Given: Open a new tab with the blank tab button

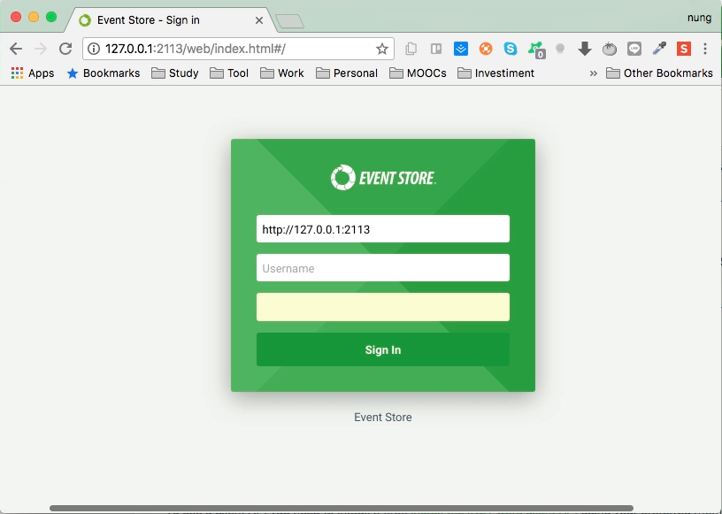Looking at the screenshot, I should [289, 21].
